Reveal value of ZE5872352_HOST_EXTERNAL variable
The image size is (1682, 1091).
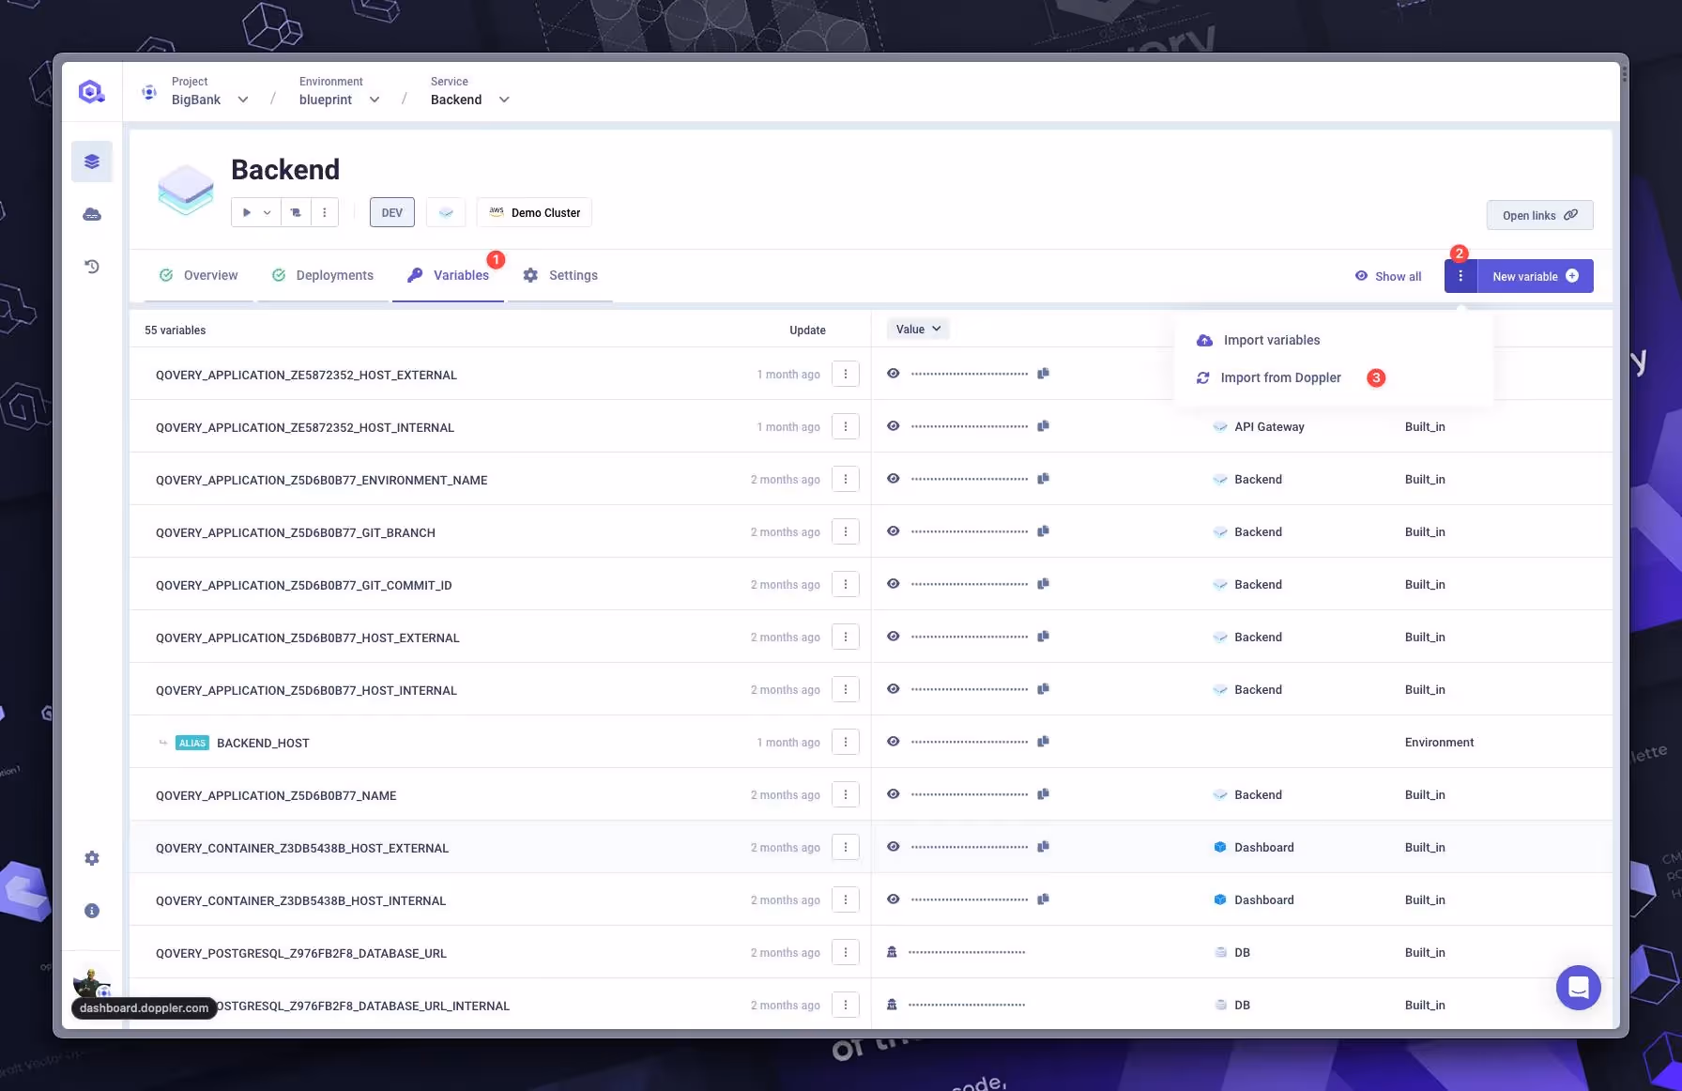[894, 374]
